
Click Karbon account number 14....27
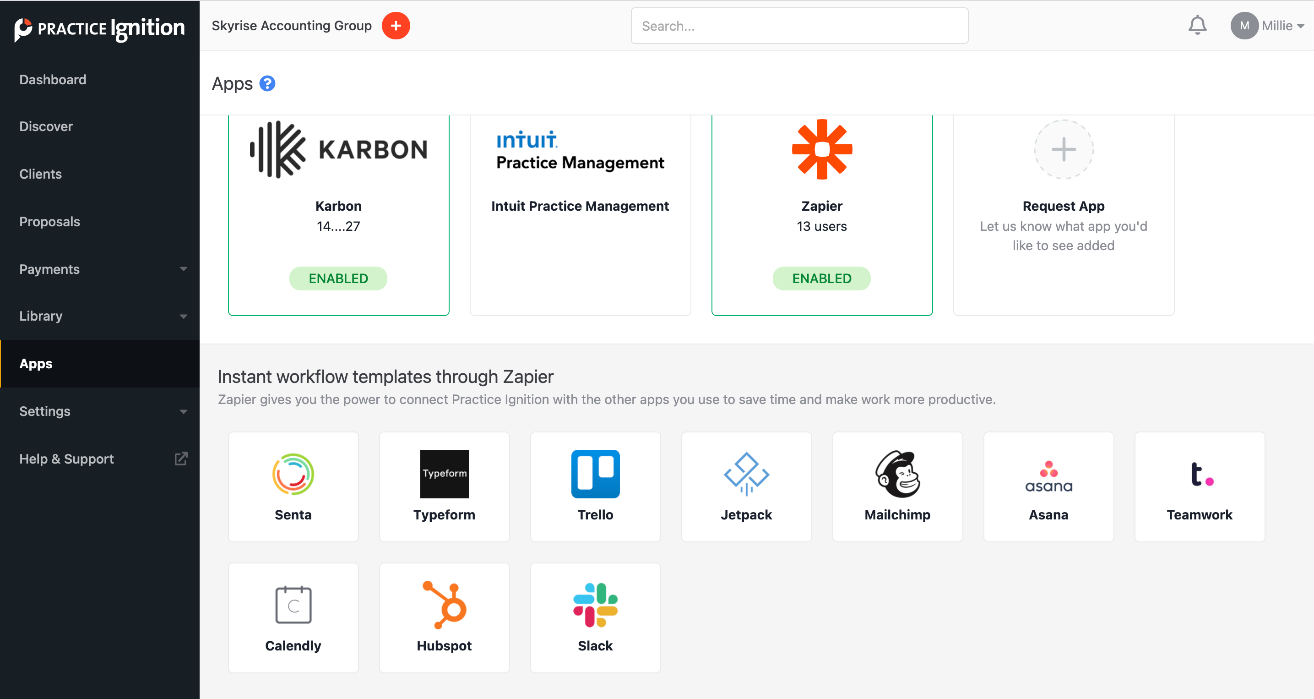338,226
